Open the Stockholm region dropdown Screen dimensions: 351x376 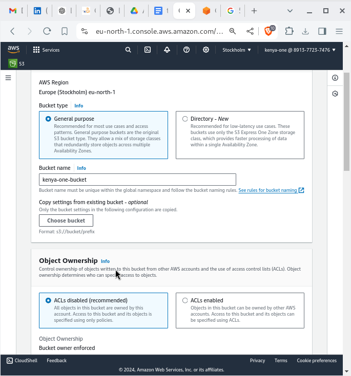[x=236, y=50]
